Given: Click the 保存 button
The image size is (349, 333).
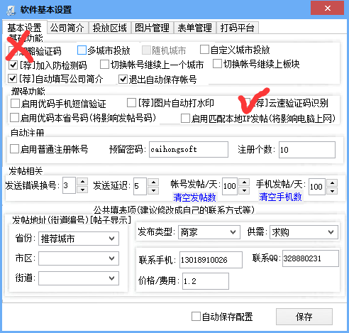Looking at the screenshot, I should pyautogui.click(x=304, y=317).
